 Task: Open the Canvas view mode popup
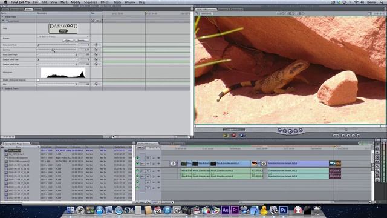301,13
